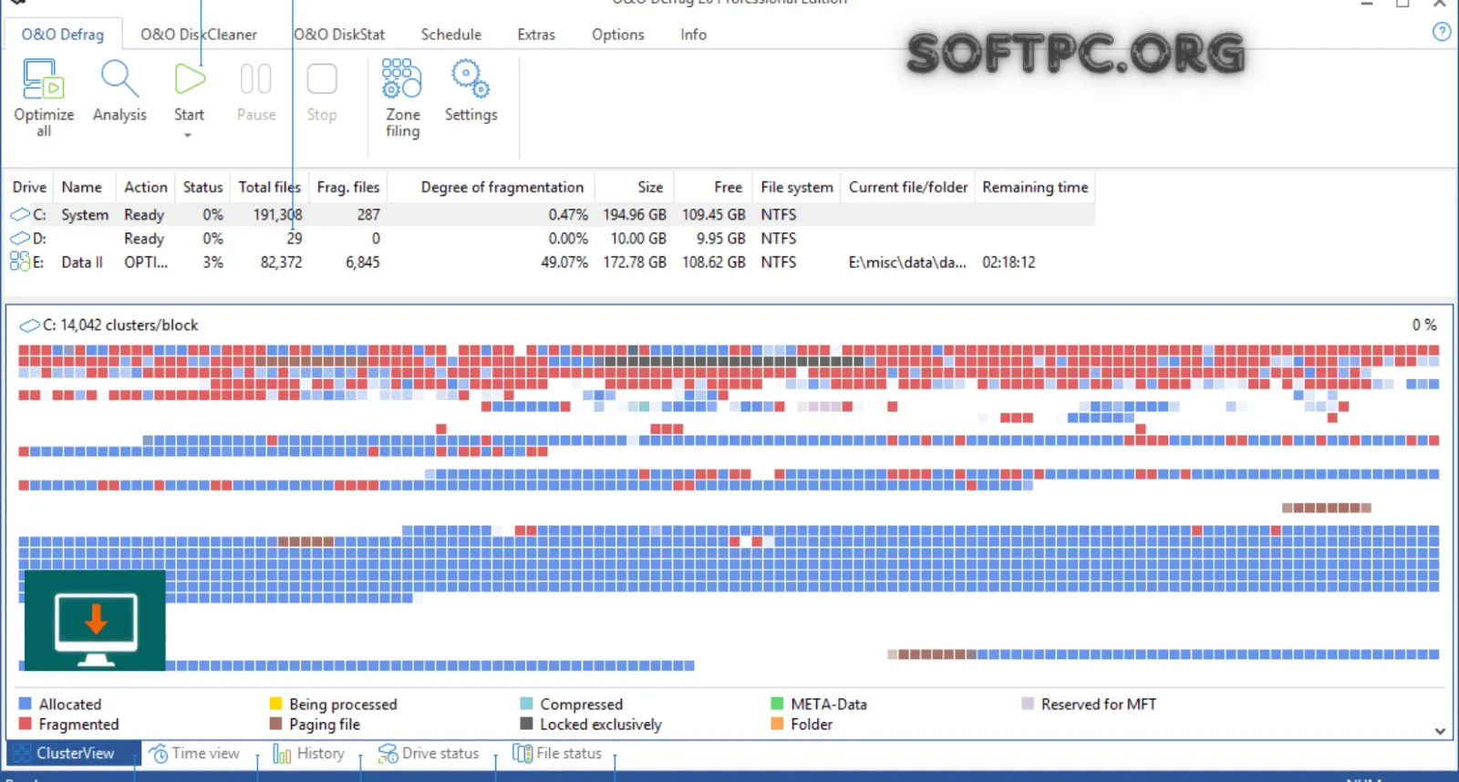1459x782 pixels.
Task: Click the green META-Data swatch
Action: coord(777,704)
